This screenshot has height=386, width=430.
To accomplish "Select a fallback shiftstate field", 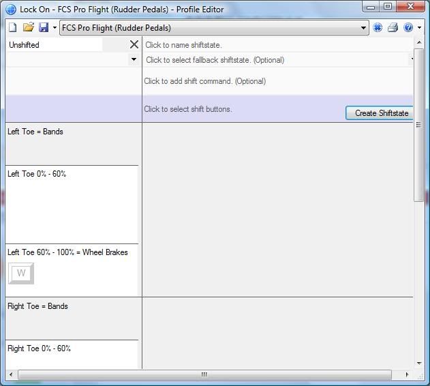I will pyautogui.click(x=276, y=60).
